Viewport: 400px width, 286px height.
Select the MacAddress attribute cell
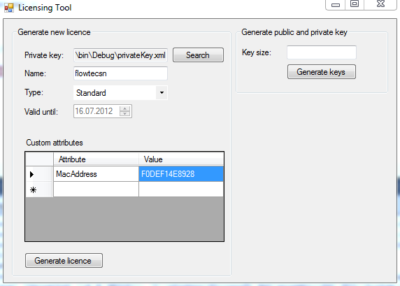coord(96,174)
